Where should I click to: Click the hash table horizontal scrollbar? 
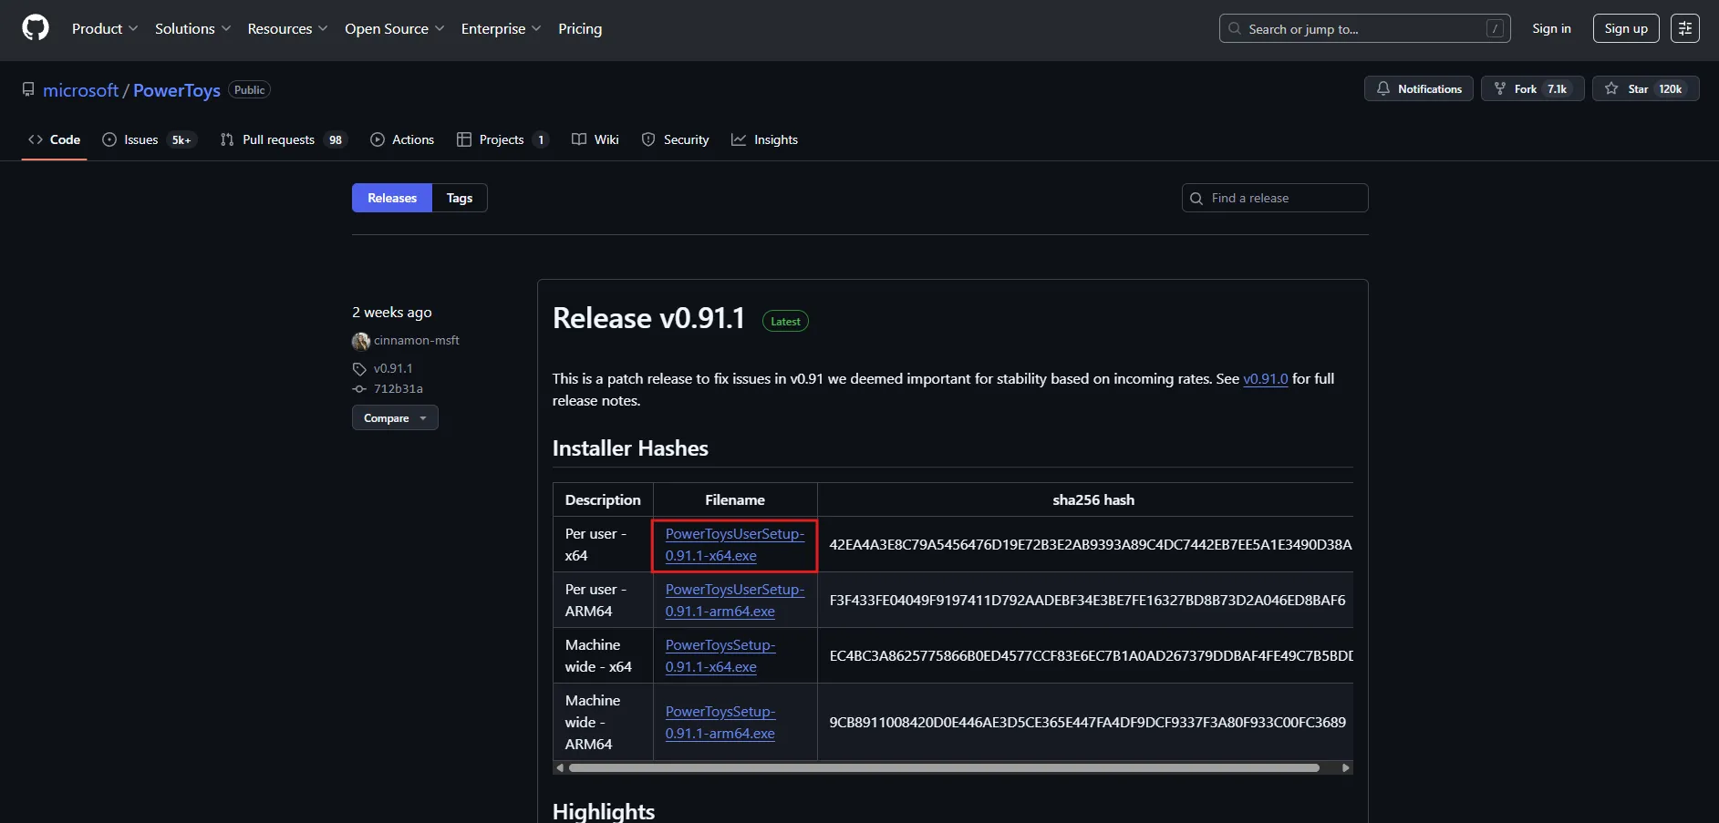(x=944, y=768)
